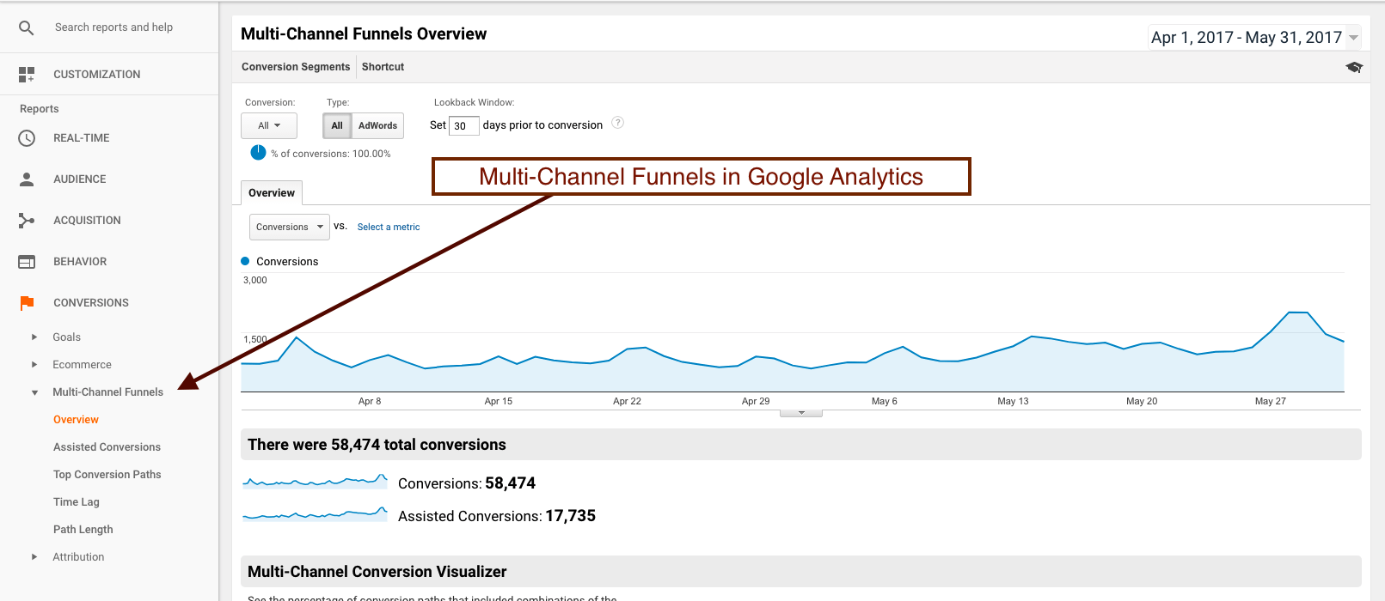Image resolution: width=1385 pixels, height=601 pixels.
Task: Collapse the Multi-Channel Funnels section
Action: [x=34, y=392]
